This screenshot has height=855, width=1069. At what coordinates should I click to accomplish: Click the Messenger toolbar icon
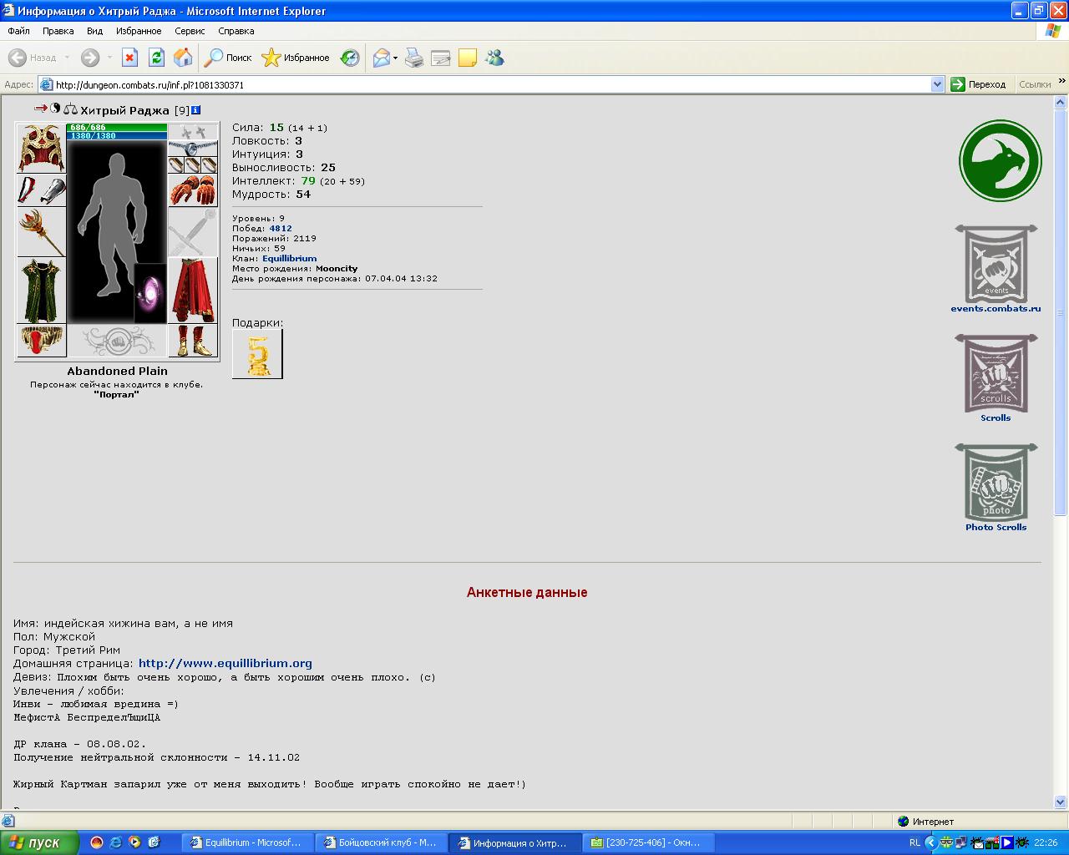click(494, 58)
